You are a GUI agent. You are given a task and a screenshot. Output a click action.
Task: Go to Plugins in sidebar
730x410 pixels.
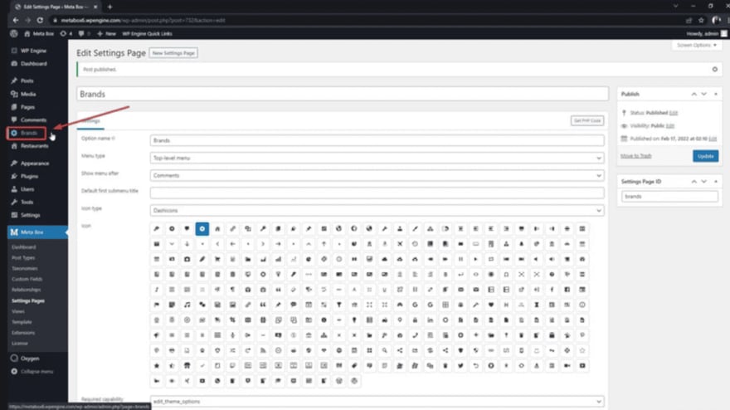pyautogui.click(x=29, y=176)
